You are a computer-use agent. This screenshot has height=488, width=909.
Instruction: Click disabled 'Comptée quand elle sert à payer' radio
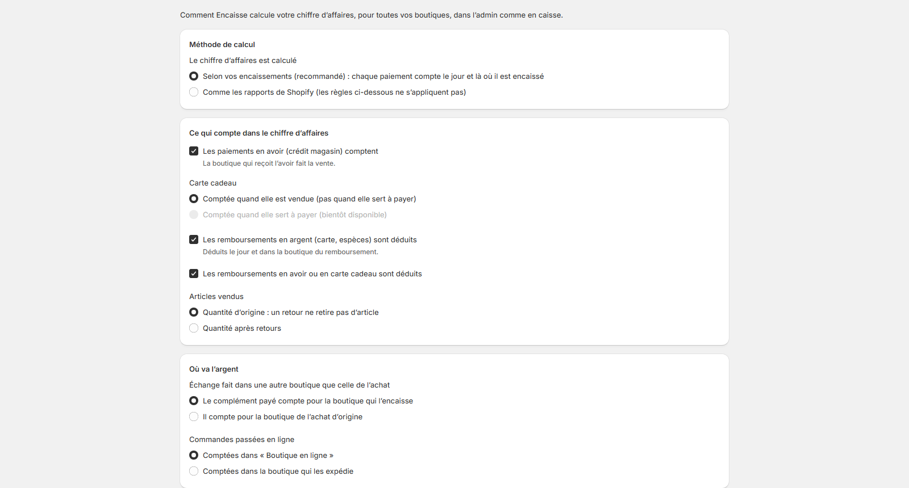tap(194, 214)
